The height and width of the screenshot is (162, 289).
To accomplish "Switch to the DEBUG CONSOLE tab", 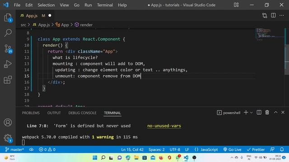I will point(82,113).
